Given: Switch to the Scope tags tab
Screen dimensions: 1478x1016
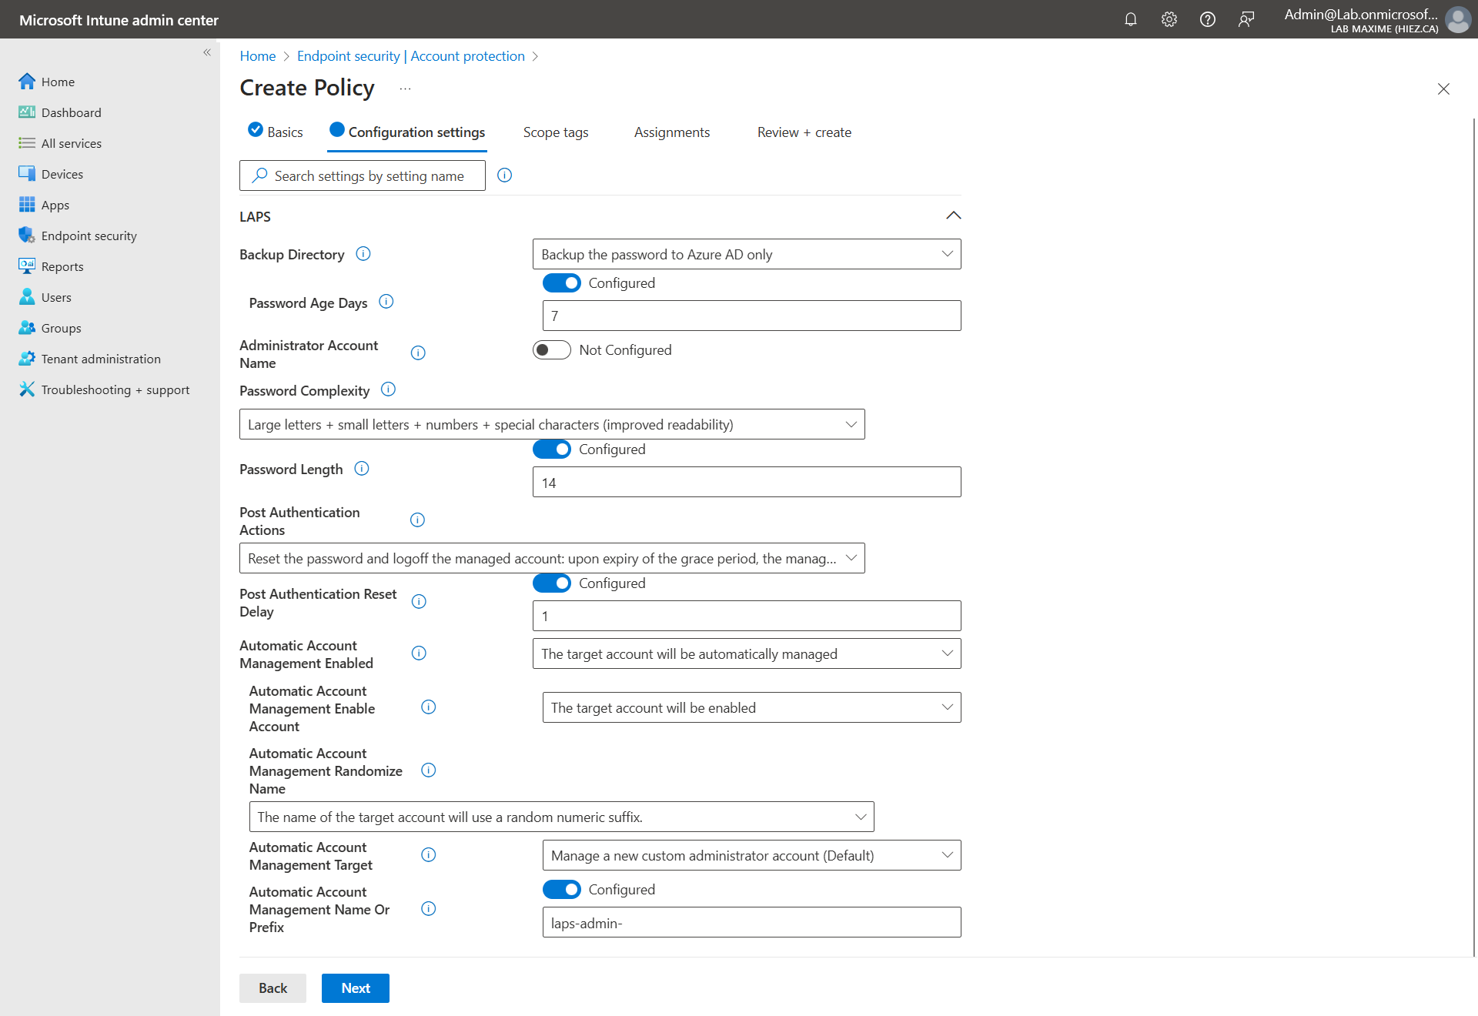Looking at the screenshot, I should coord(555,132).
